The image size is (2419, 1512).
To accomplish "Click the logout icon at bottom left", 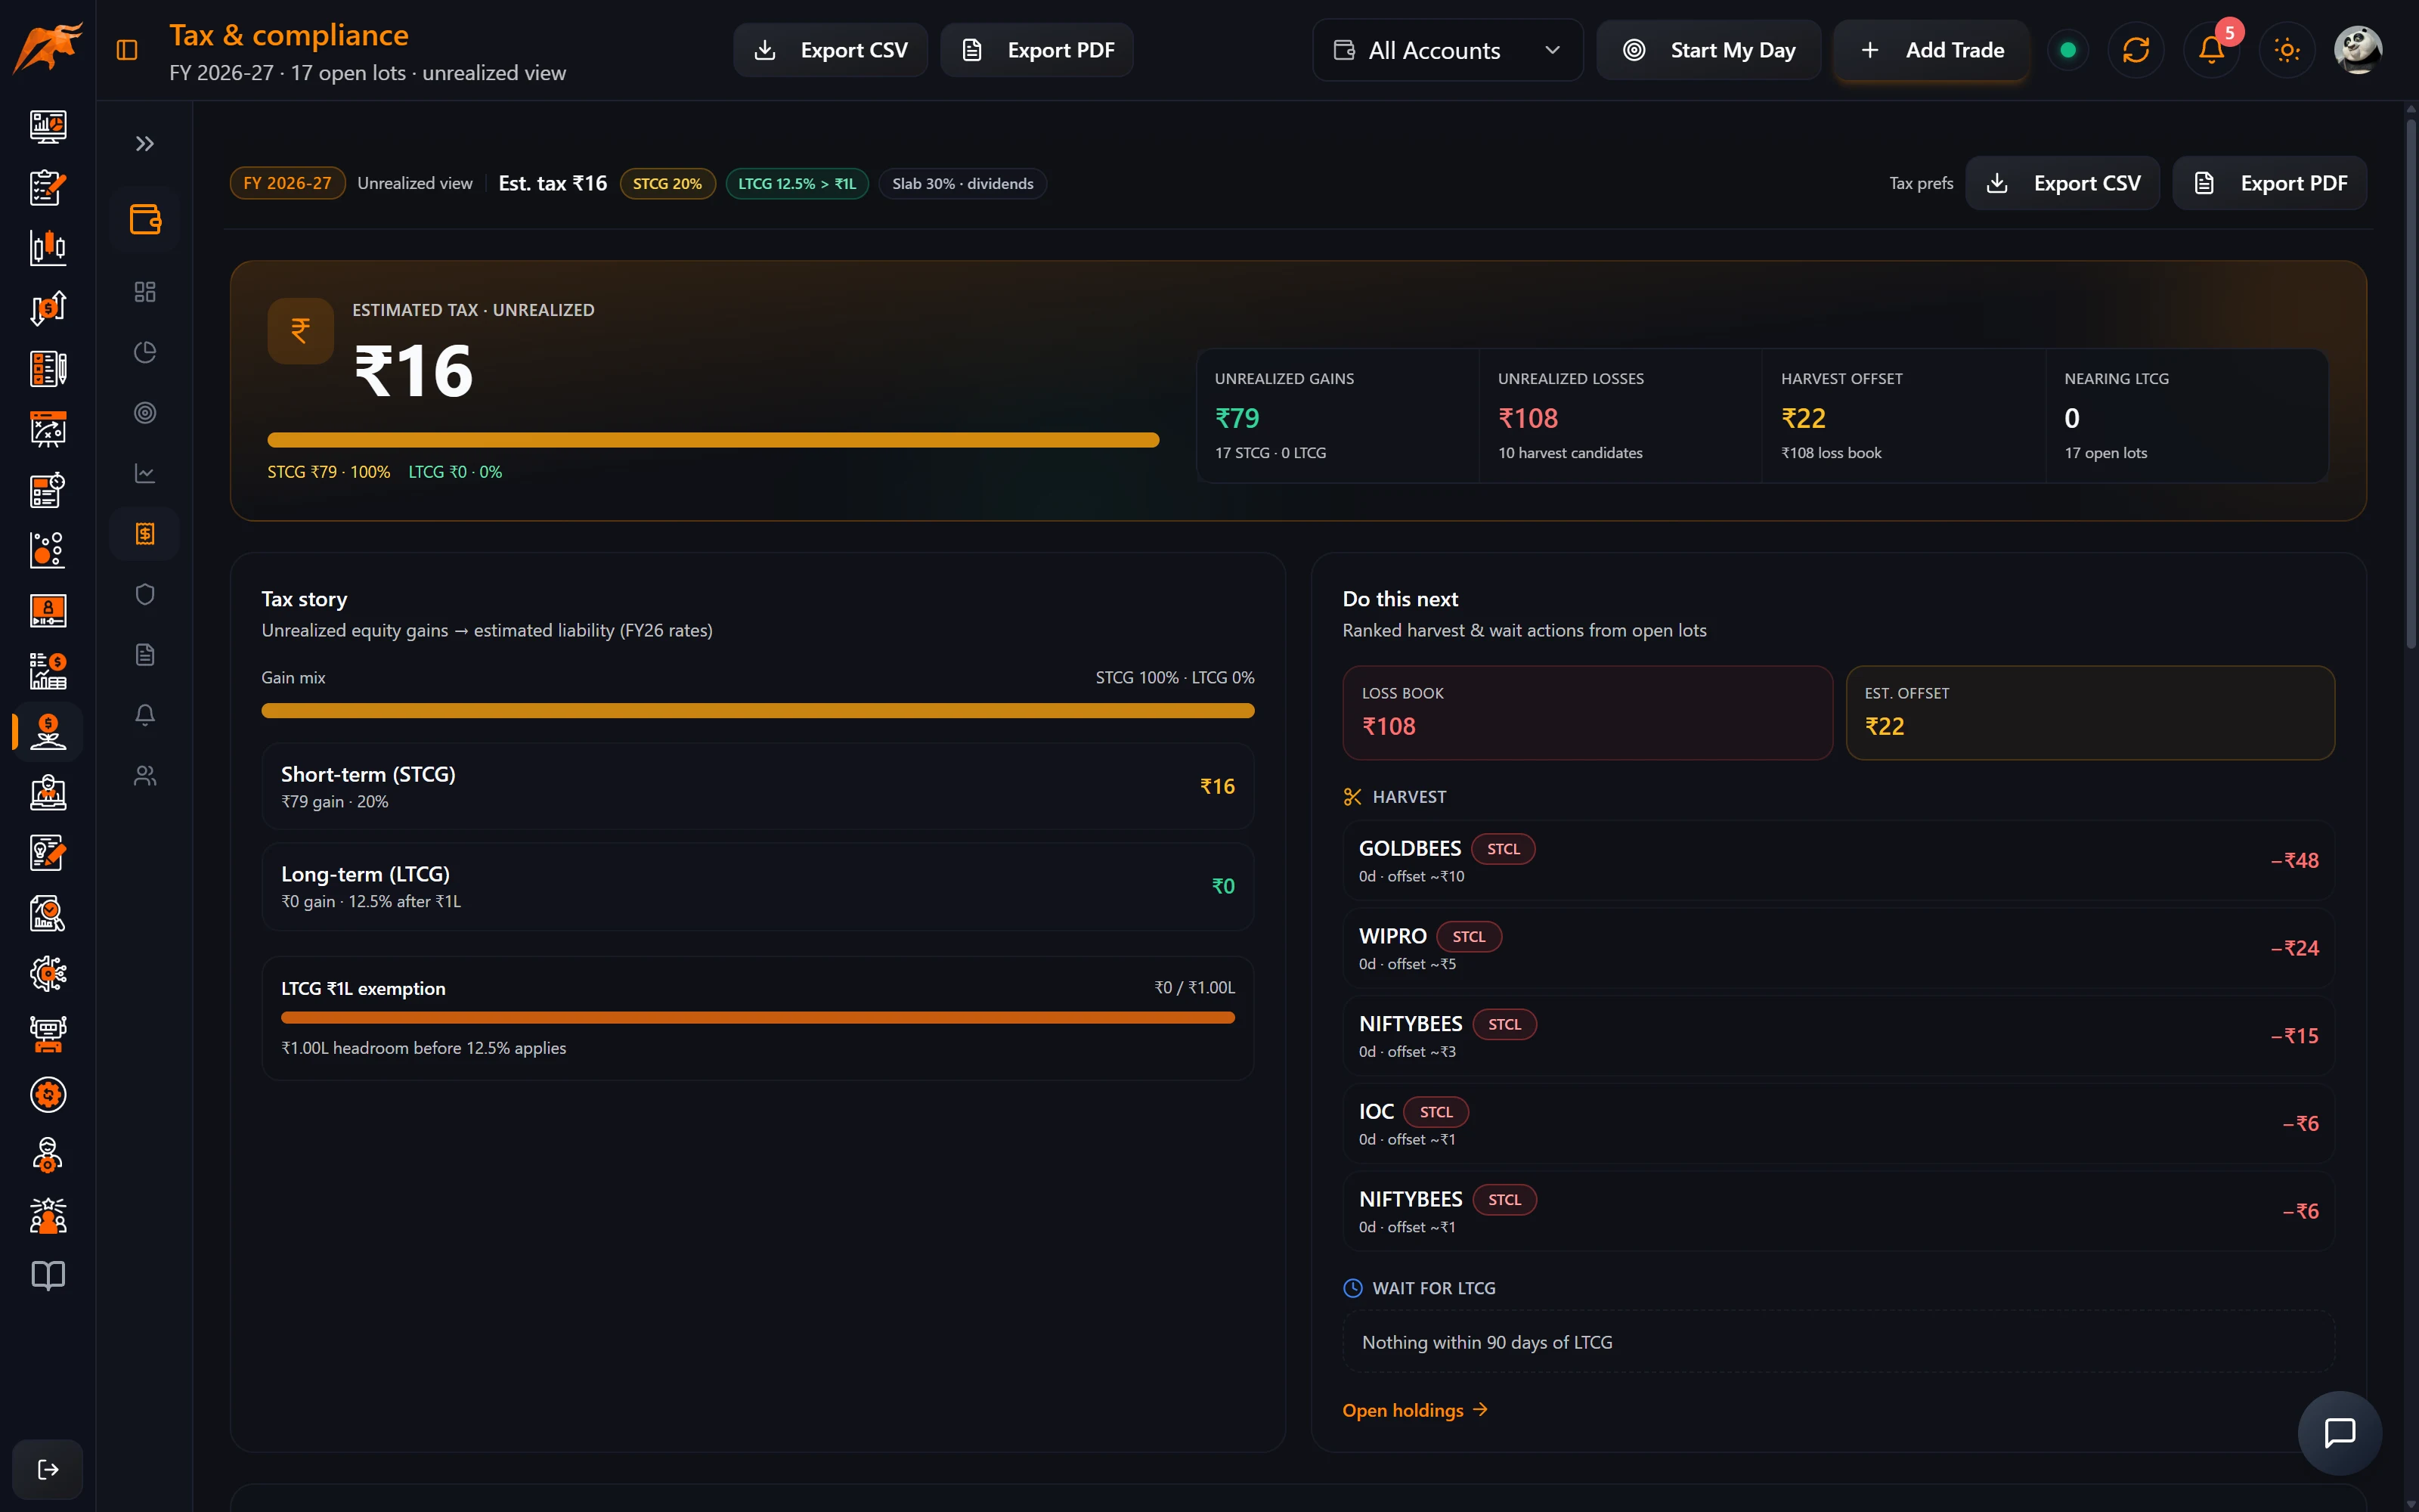I will coord(48,1469).
